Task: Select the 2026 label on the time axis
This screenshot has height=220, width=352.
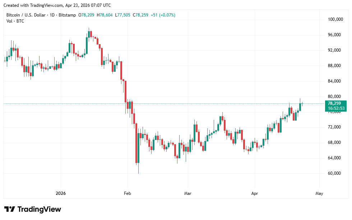Action: pos(61,193)
